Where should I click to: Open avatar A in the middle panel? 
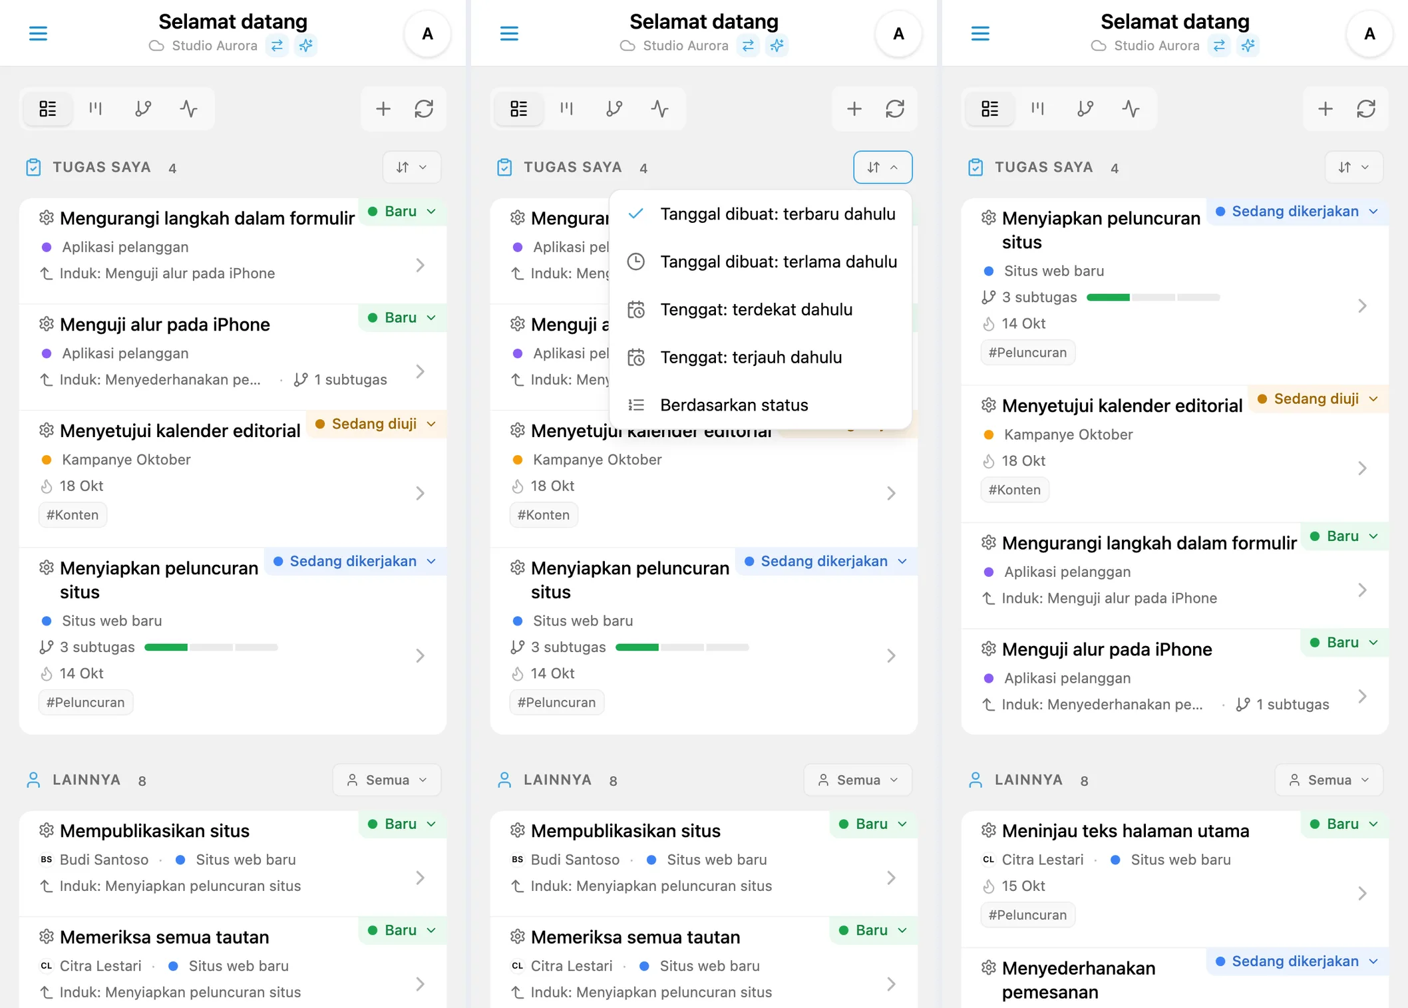coord(899,33)
